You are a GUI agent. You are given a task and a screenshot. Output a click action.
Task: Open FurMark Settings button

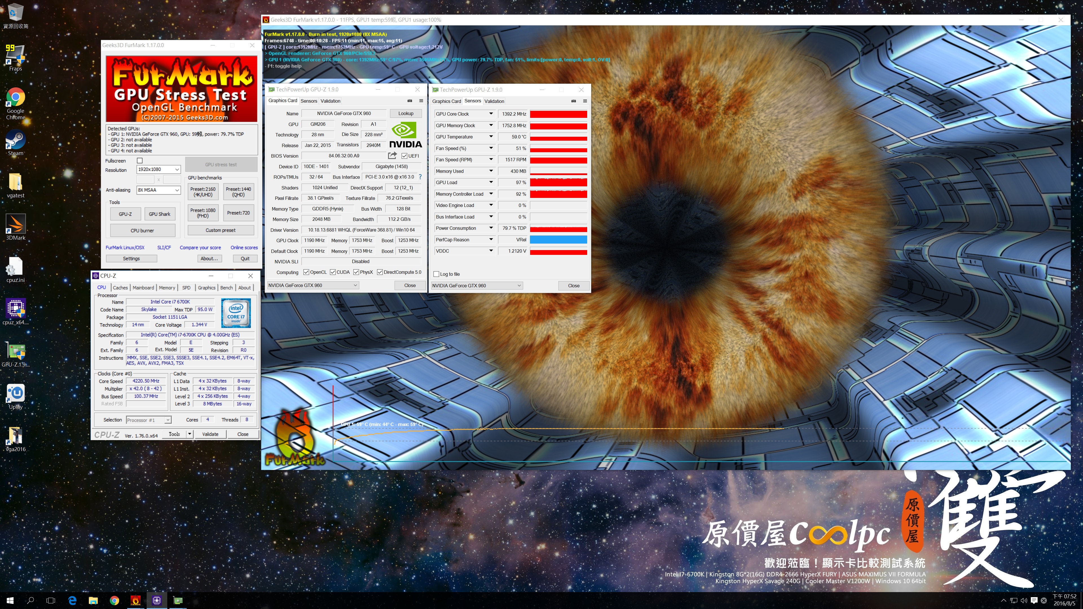(x=132, y=259)
